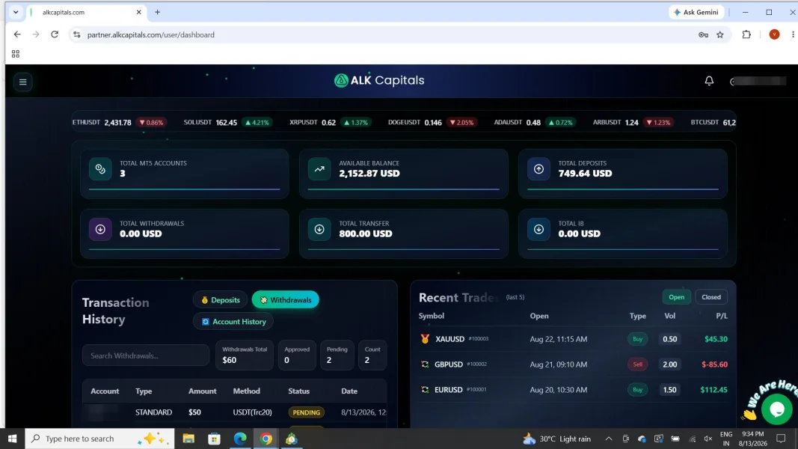Click the Windows taskbar search box
Screen dimensions: 798x449
[x=99, y=439]
